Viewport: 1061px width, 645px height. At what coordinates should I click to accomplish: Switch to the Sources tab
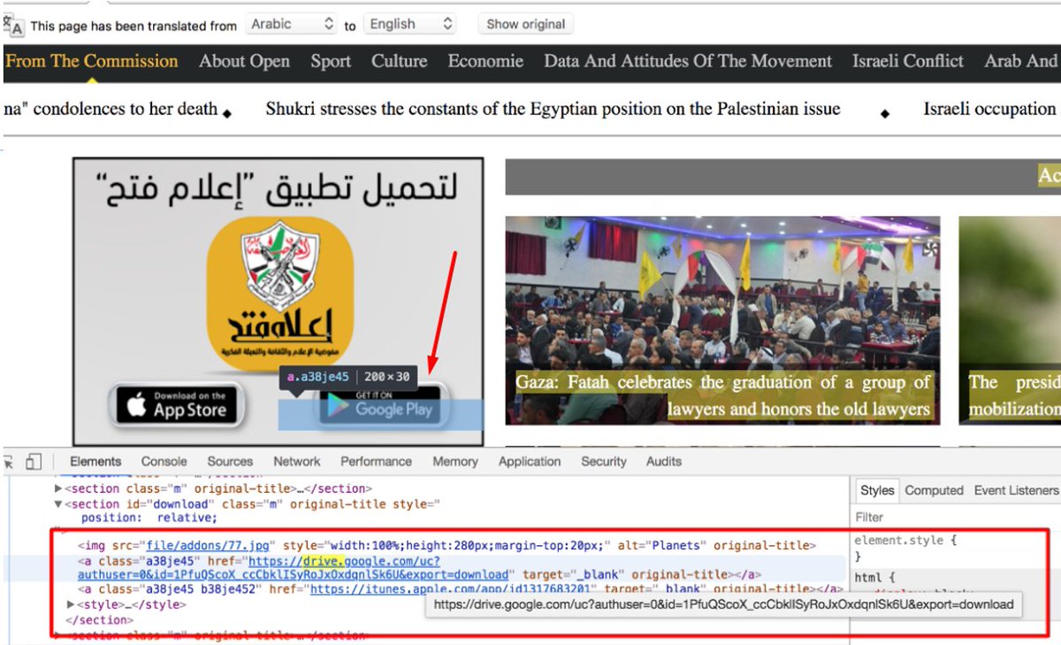pyautogui.click(x=230, y=461)
